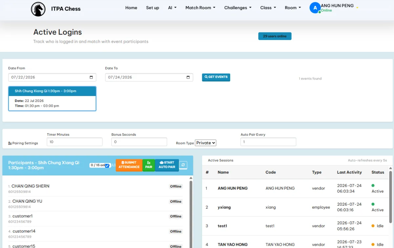Expand the Room dropdown menu
The image size is (394, 248).
(x=293, y=8)
